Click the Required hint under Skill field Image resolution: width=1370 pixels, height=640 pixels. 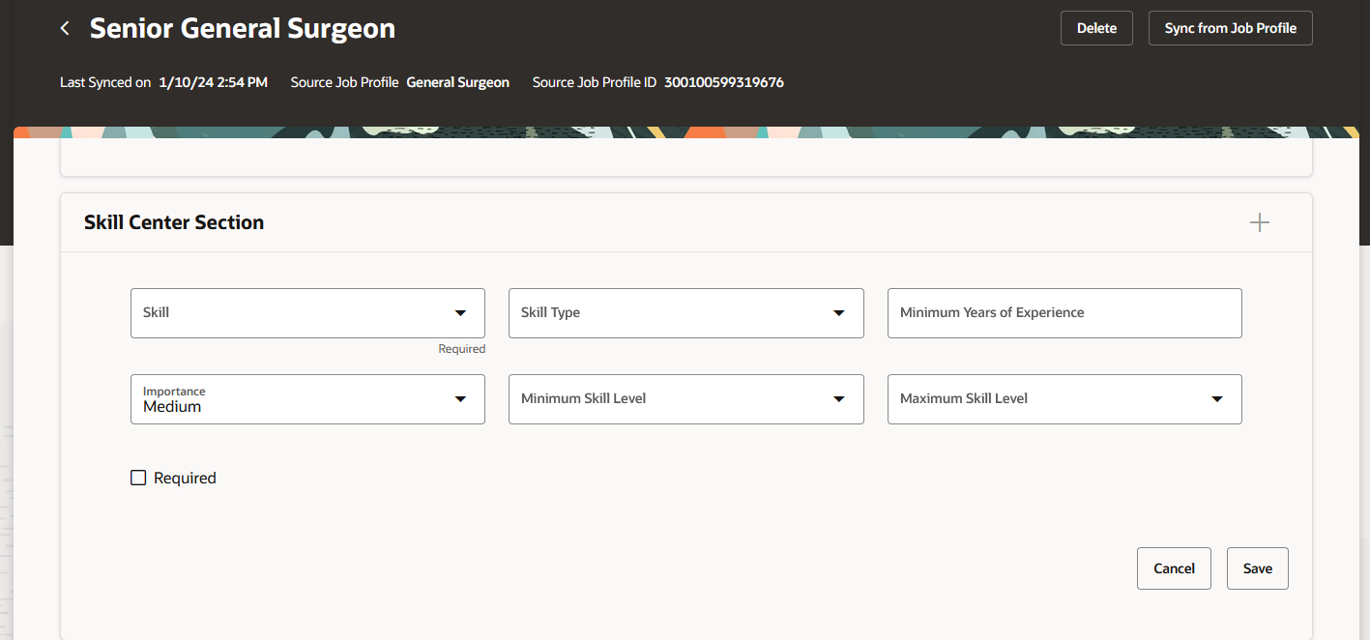461,349
